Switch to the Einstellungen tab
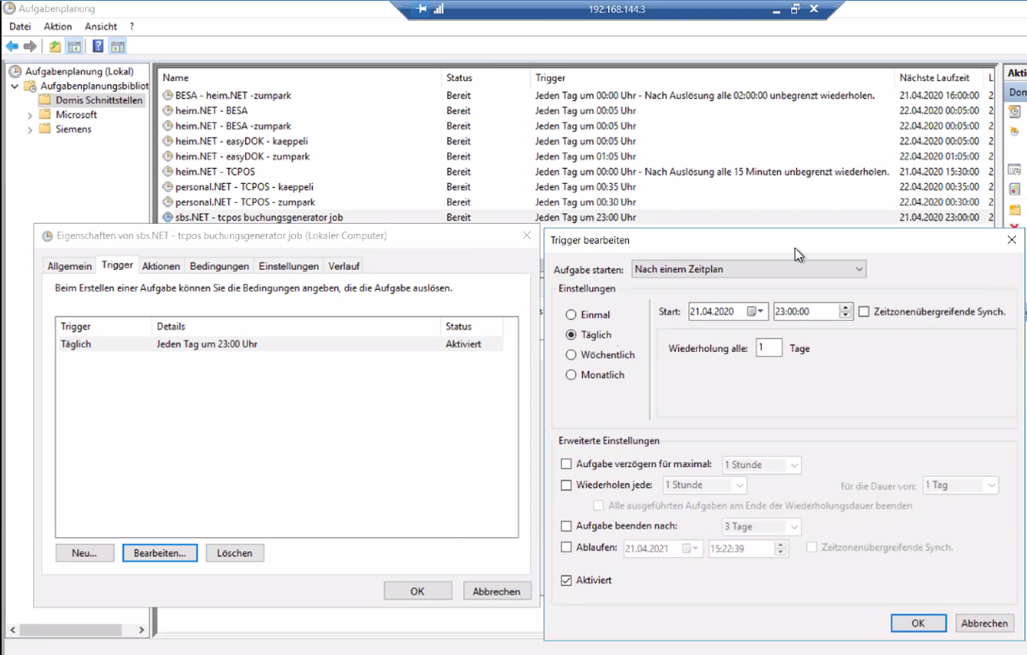 click(289, 266)
